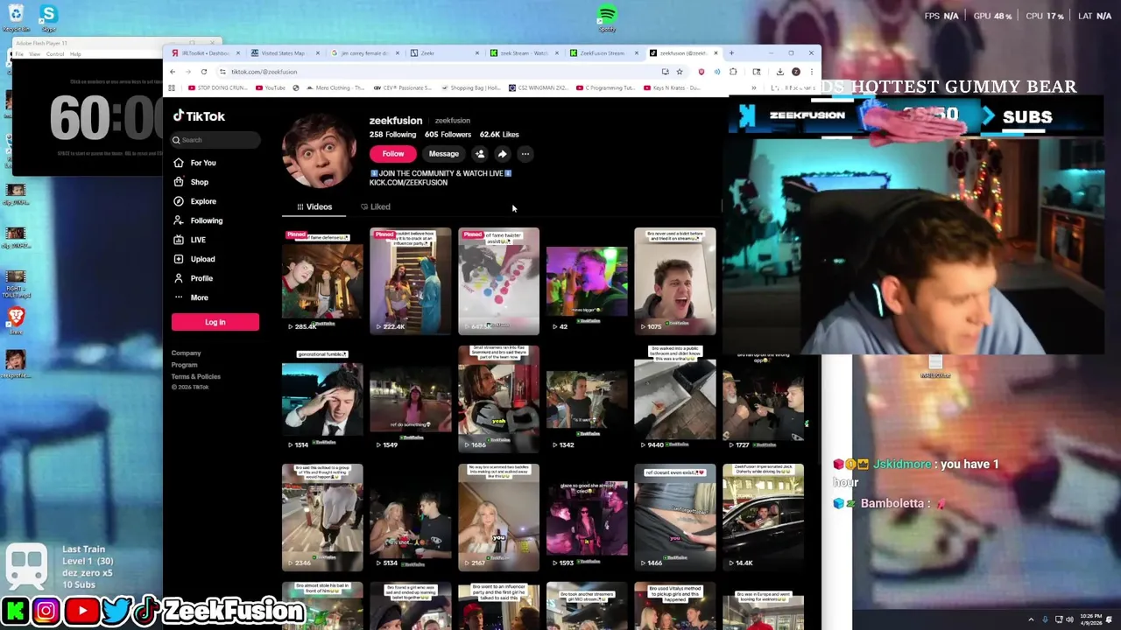Select the Videos tab
This screenshot has width=1121, height=630.
pos(314,206)
